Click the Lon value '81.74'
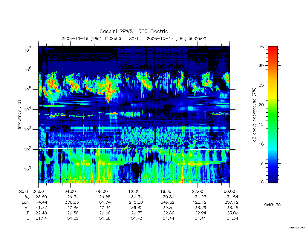Image resolution: width=306 pixels, height=229 pixels. coord(105,202)
